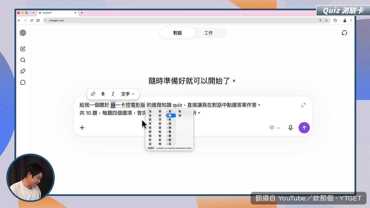Viewport: 370px width, 208px height.
Task: Open chat history speech bubble icon
Action: 23,82
